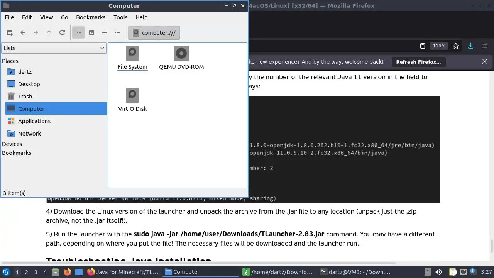Open the File menu

point(9,17)
